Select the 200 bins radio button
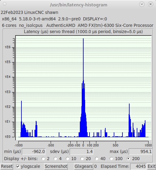Screen dimensions: 156x170 coord(128,159)
